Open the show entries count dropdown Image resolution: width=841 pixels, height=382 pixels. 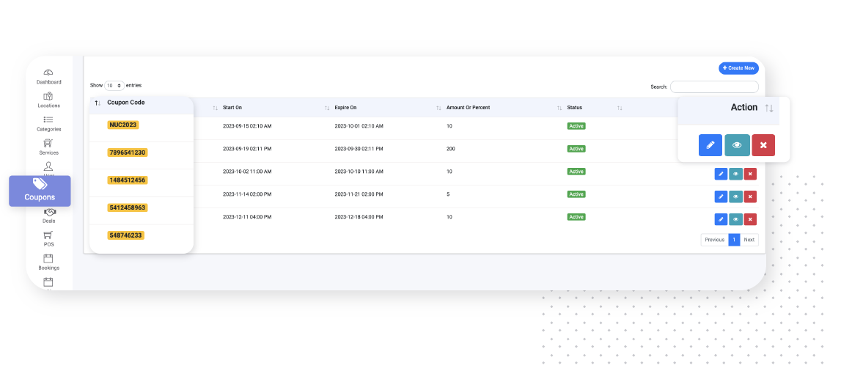pyautogui.click(x=114, y=86)
